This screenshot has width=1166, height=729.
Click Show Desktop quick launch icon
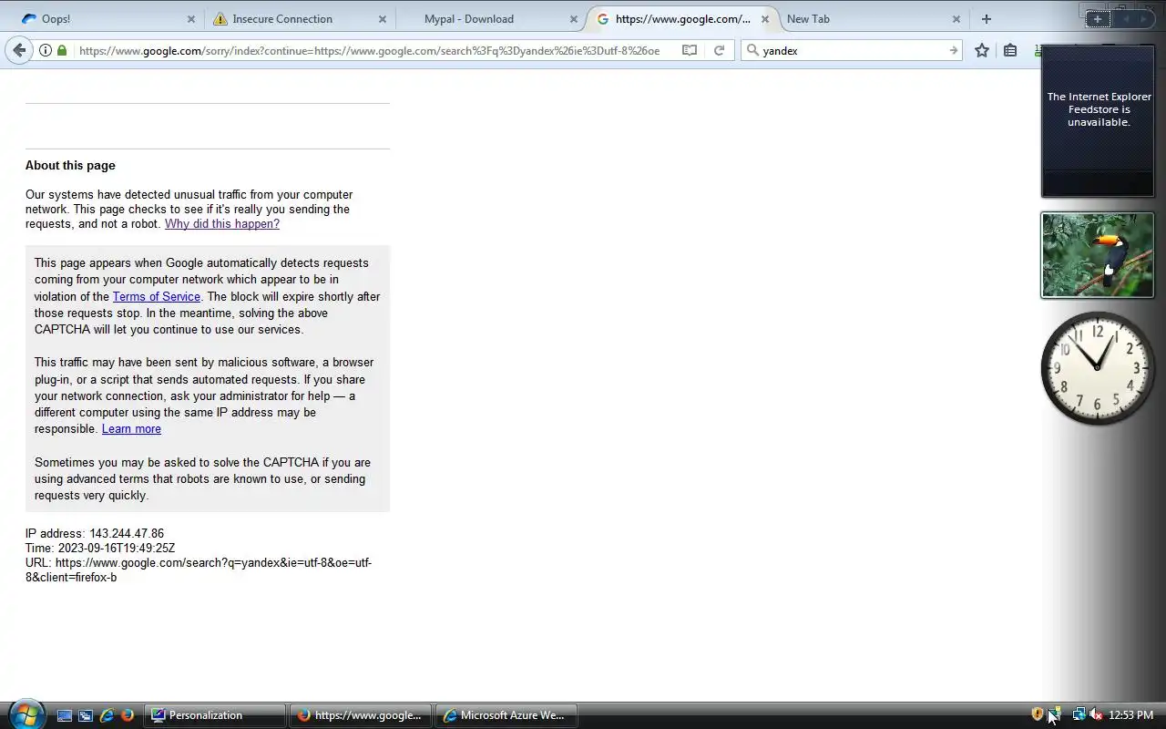coord(64,716)
